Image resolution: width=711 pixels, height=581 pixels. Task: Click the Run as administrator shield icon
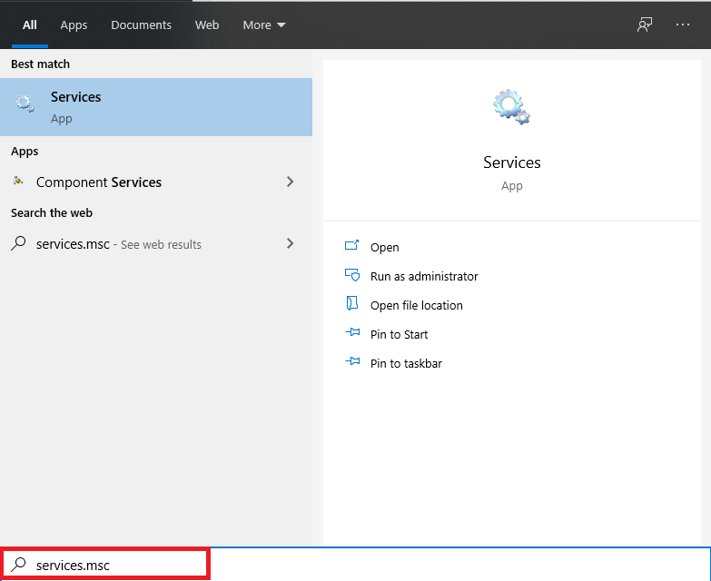[x=352, y=275]
